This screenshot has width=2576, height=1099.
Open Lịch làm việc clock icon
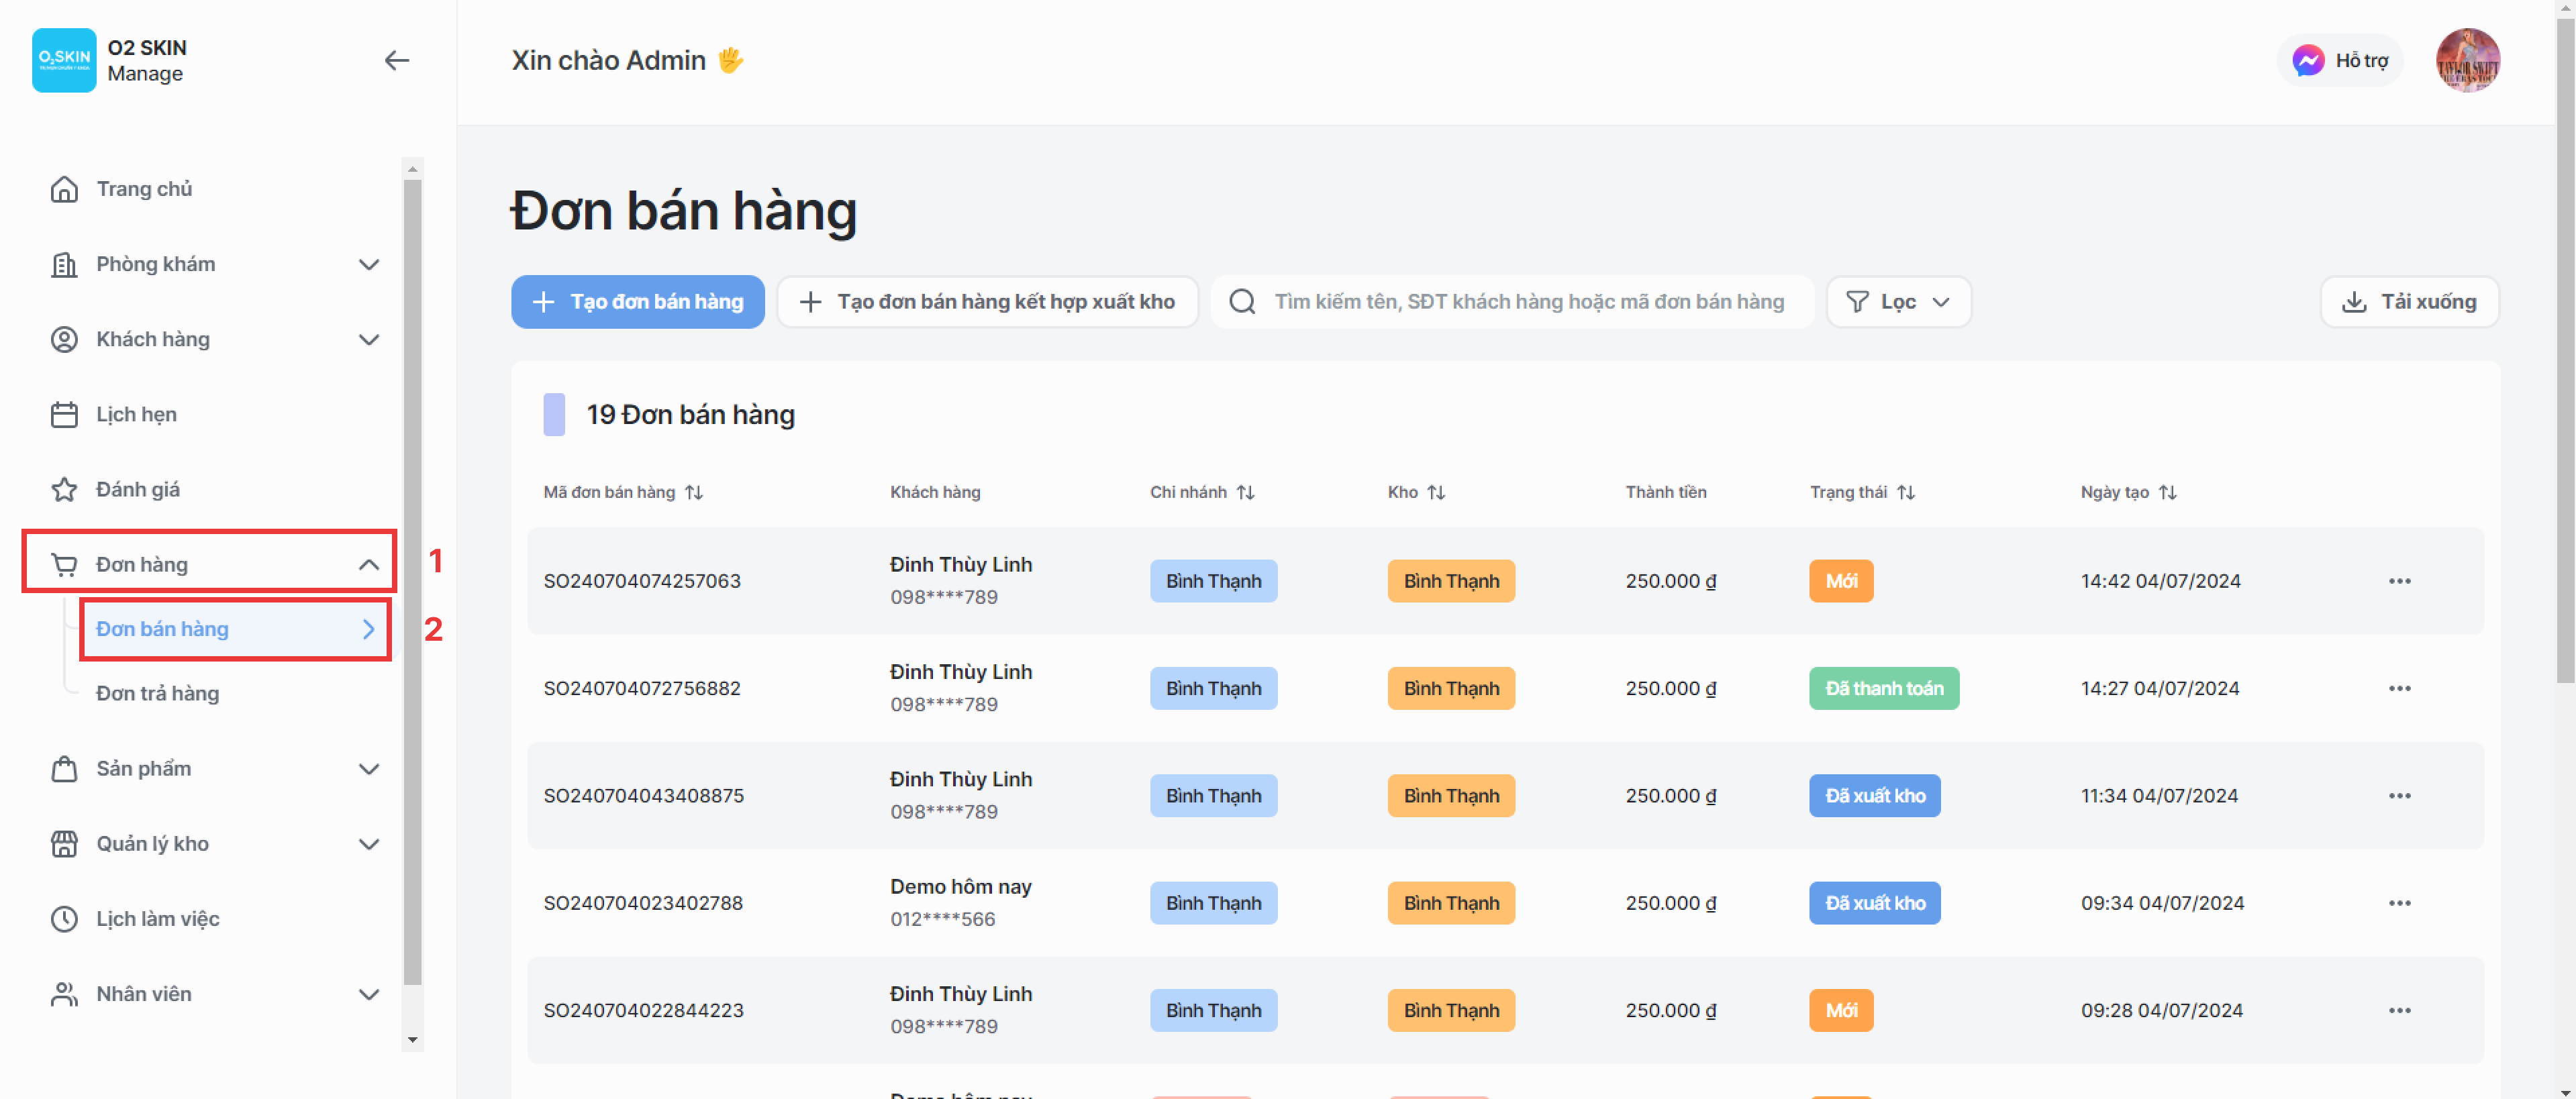64,919
